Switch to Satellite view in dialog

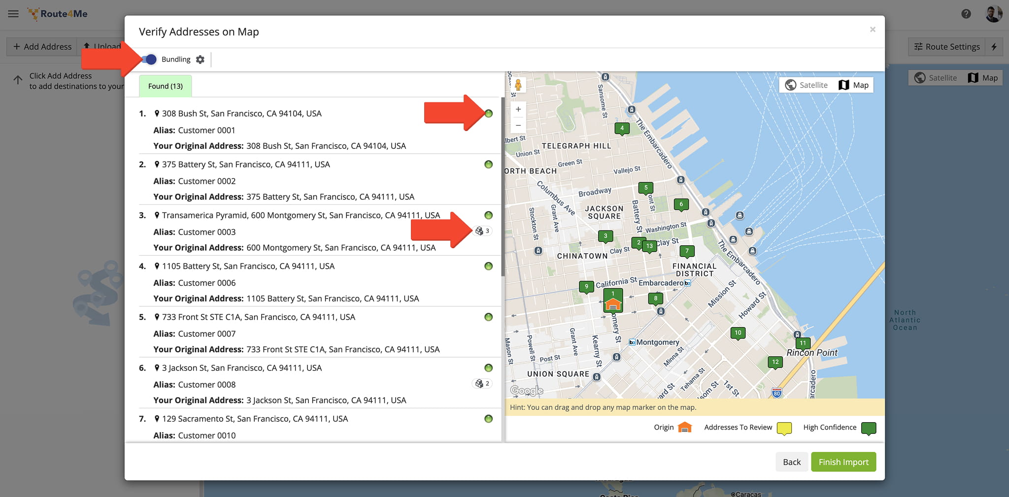[807, 85]
